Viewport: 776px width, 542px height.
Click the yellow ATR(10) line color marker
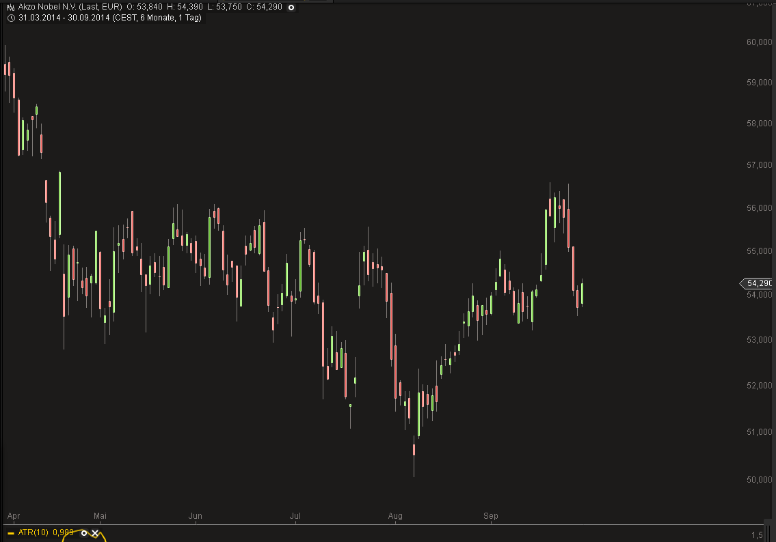click(x=11, y=533)
